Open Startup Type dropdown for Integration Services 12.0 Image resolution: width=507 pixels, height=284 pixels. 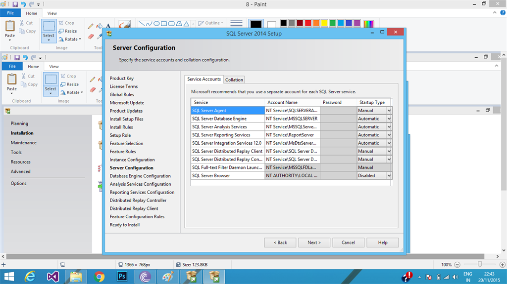pyautogui.click(x=389, y=143)
